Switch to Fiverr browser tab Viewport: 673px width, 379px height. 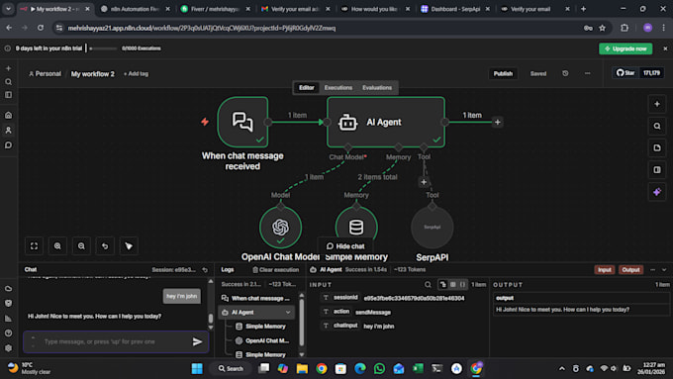[215, 9]
